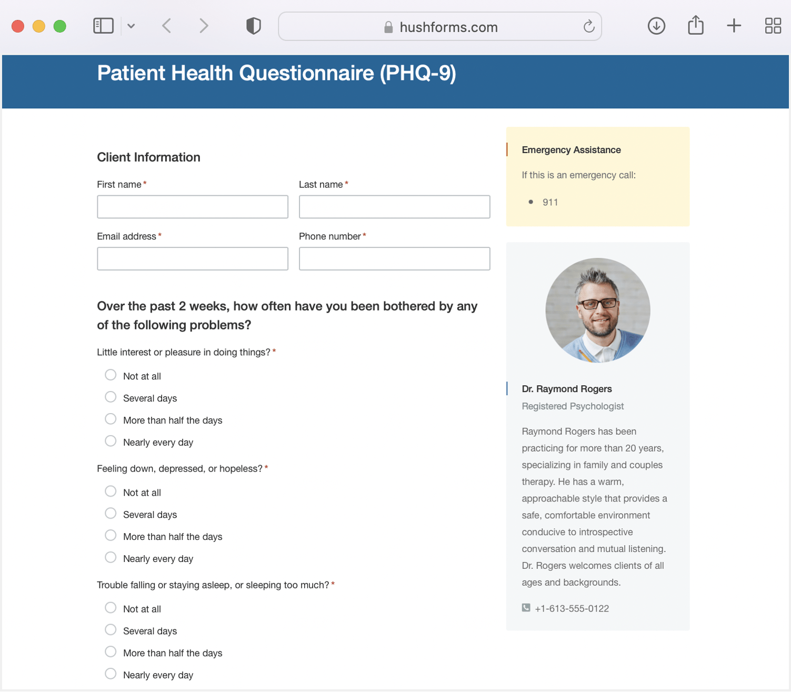The height and width of the screenshot is (692, 791).
Task: Reload the hushforms.com page
Action: pos(588,26)
